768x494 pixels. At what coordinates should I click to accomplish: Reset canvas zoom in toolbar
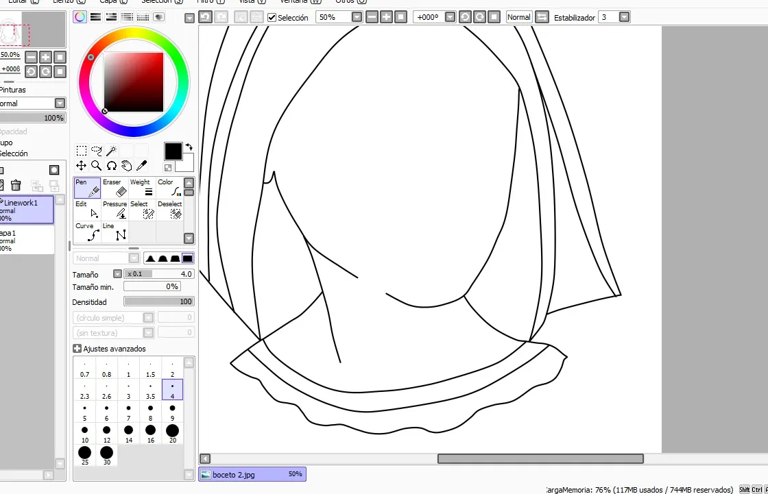coord(400,17)
